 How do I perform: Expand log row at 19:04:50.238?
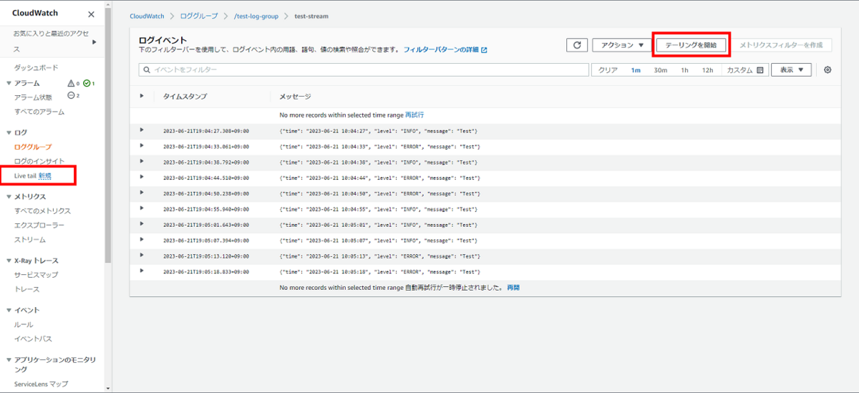tap(142, 193)
